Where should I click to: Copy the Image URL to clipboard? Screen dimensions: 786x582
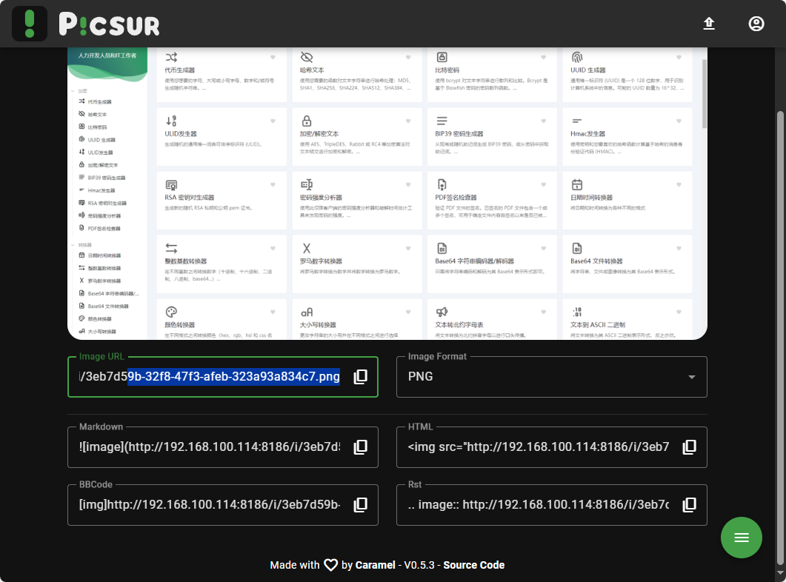361,377
